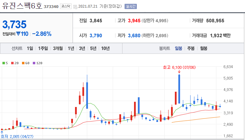This screenshot has height=140, width=245.
Task: Select the 3년 line chart period
Action: point(82,48)
